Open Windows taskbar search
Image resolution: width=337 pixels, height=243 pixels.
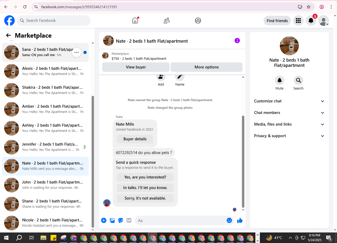point(19,238)
